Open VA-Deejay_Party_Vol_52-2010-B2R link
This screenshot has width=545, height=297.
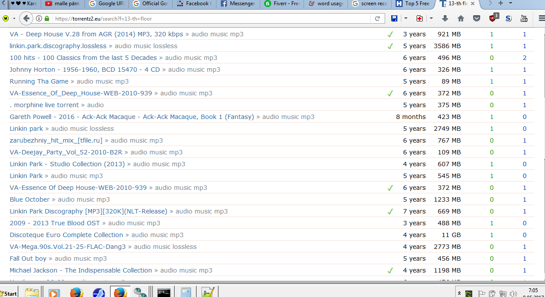tap(66, 152)
